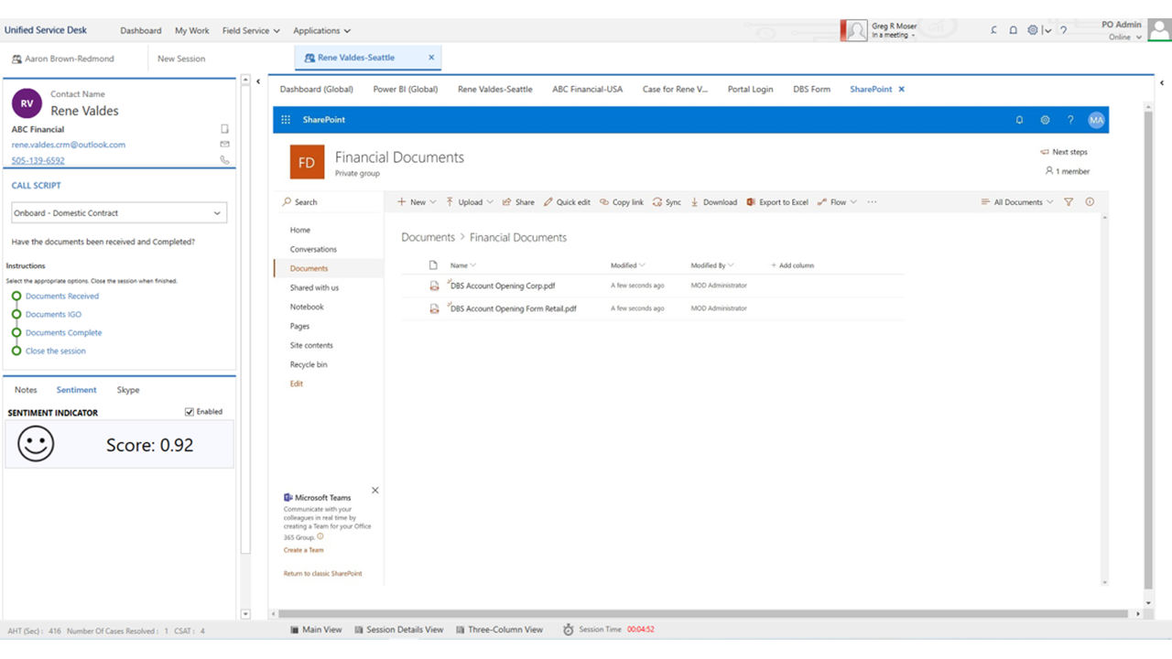Click Return to classic SharePoint link
The width and height of the screenshot is (1172, 659).
tap(322, 574)
